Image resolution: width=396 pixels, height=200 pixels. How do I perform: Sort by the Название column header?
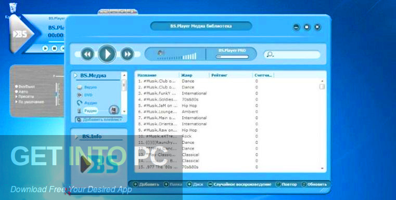(x=147, y=75)
